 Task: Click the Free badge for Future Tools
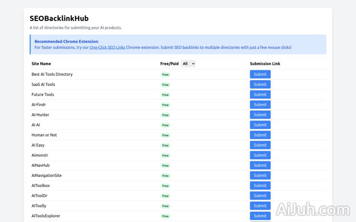pos(165,95)
